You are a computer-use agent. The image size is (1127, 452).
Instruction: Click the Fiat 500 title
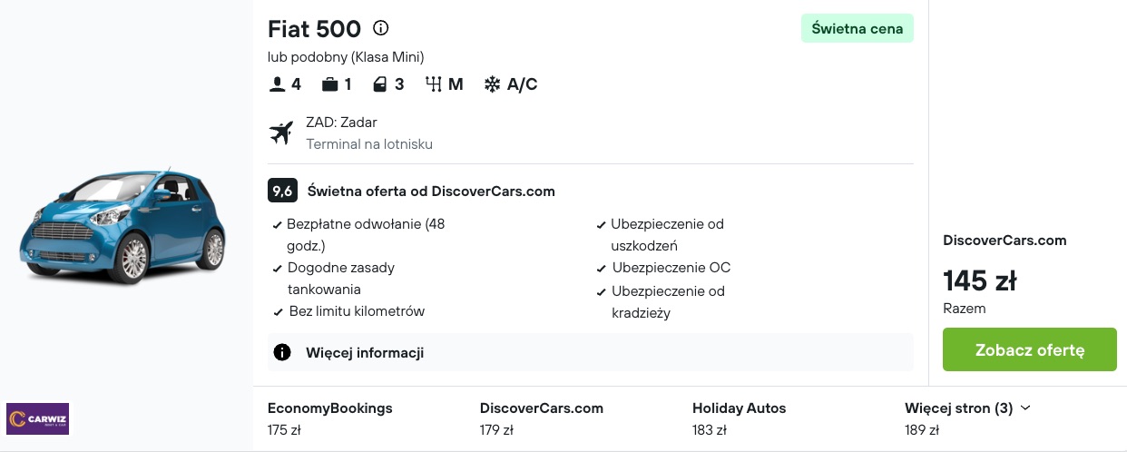(314, 29)
